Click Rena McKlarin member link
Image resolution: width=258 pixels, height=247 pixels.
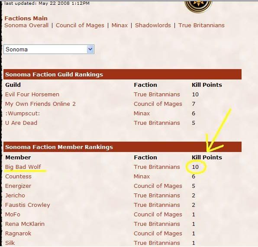(25, 224)
